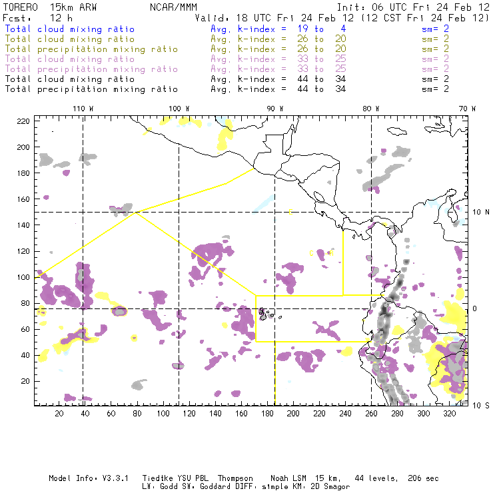The image size is (493, 493).
Task: Select the blue "Avg. k-index = 19 to 4" text
Action: coord(278,29)
